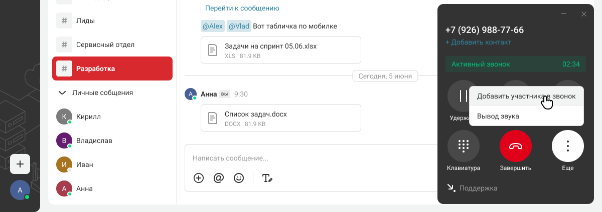Click the attachment plus icon in message box

(x=199, y=178)
